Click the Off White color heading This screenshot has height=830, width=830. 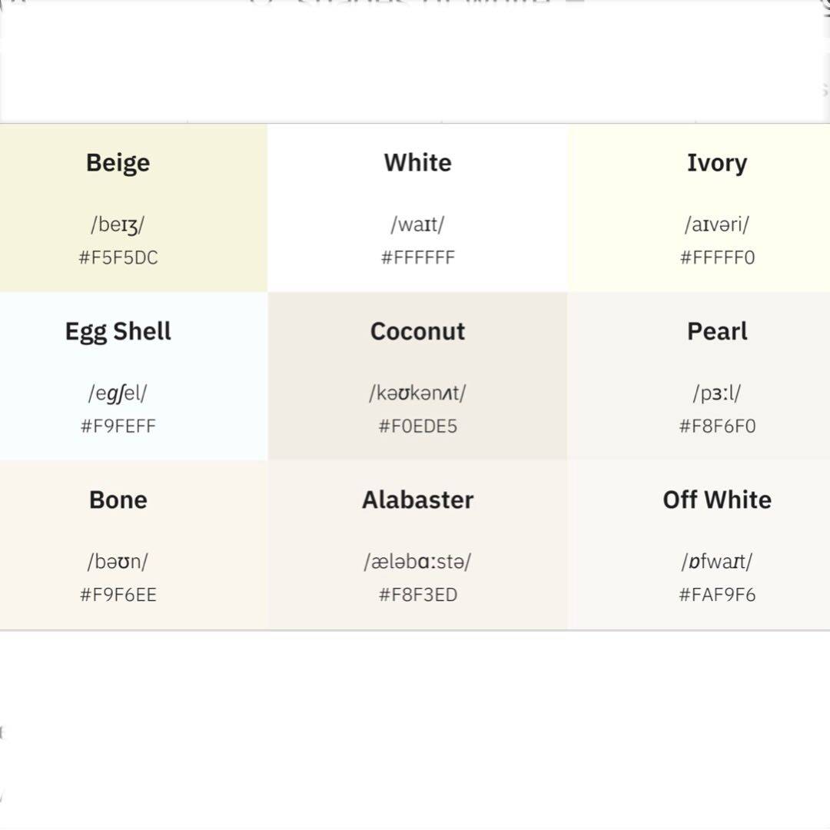(x=717, y=500)
